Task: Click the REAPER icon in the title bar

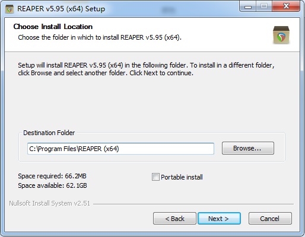Action: click(x=9, y=9)
